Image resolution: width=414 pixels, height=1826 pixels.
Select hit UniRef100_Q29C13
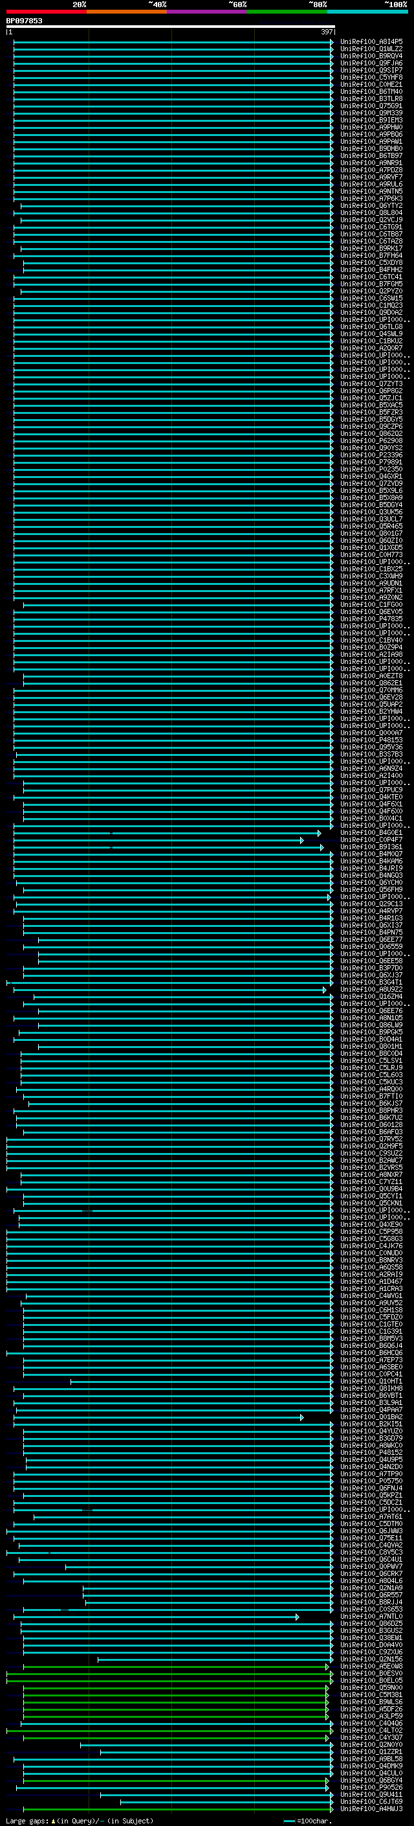tap(371, 904)
